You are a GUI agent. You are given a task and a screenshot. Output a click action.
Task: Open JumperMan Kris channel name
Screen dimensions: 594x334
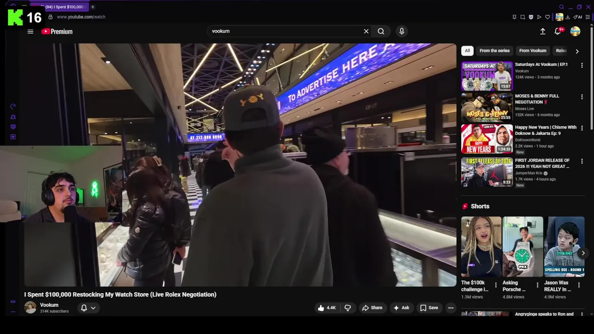click(x=529, y=173)
